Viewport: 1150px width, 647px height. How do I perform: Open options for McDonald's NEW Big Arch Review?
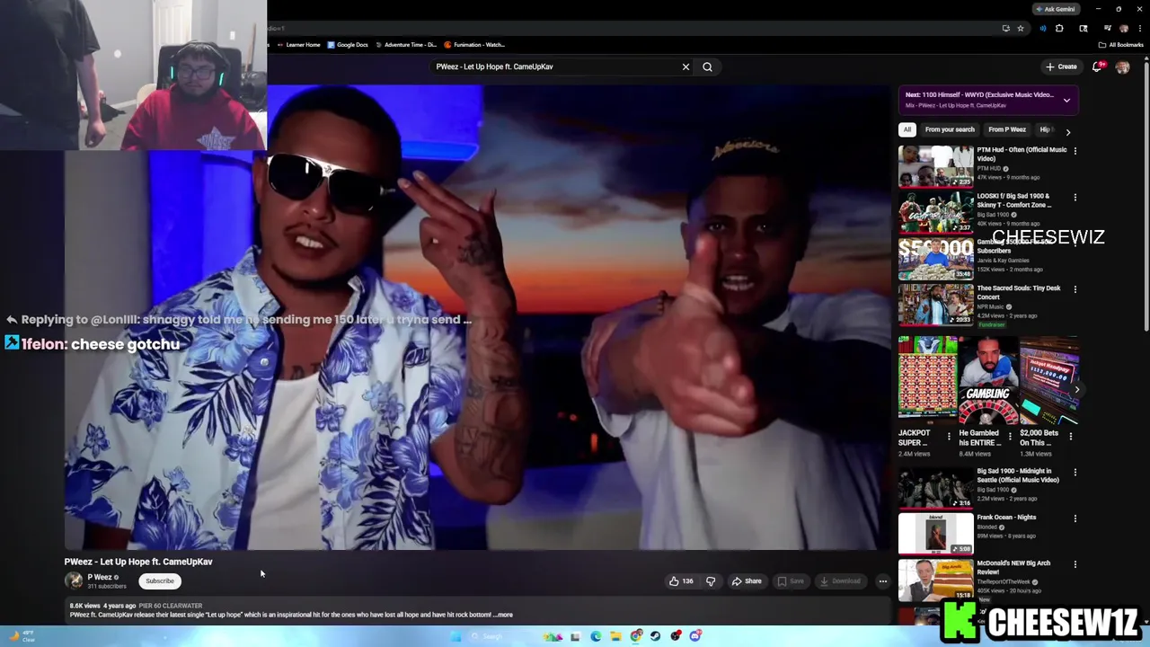click(1075, 564)
